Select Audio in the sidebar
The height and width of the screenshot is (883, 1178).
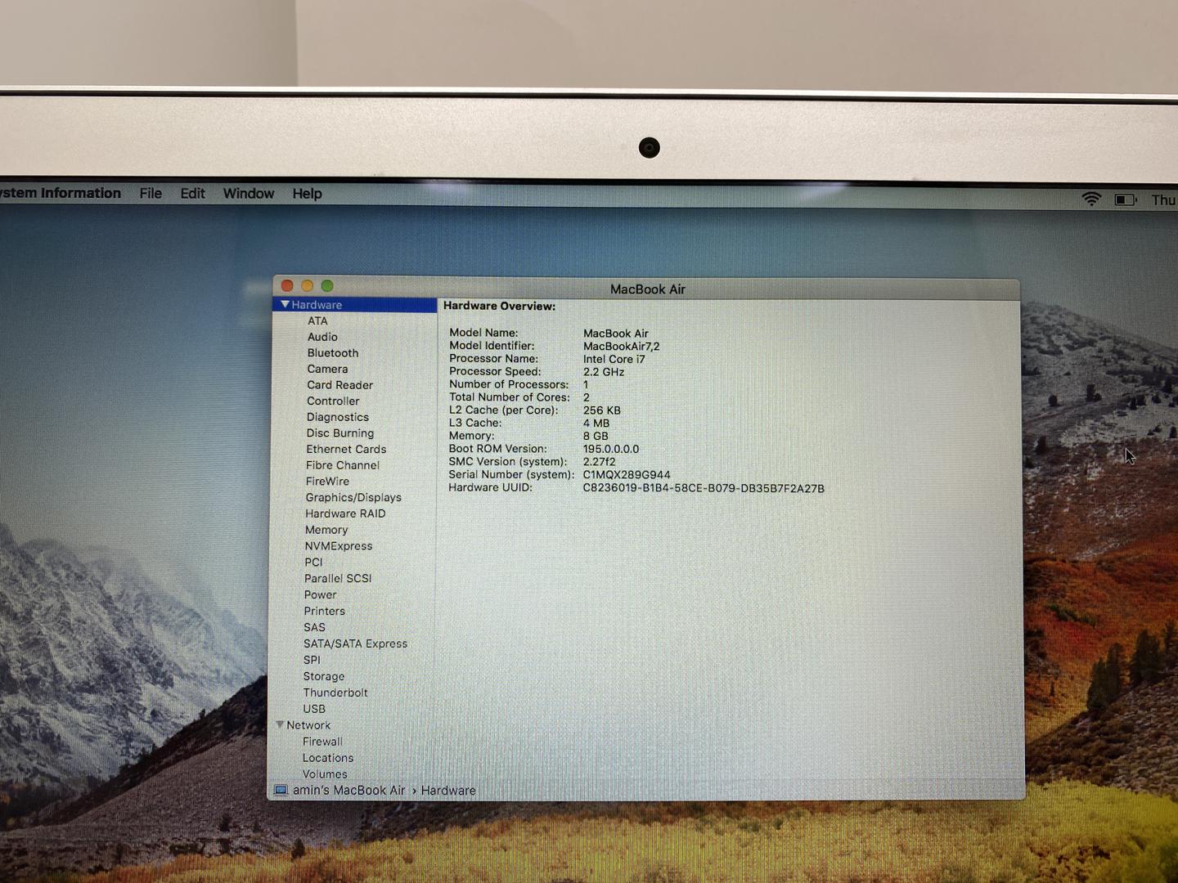pyautogui.click(x=322, y=337)
